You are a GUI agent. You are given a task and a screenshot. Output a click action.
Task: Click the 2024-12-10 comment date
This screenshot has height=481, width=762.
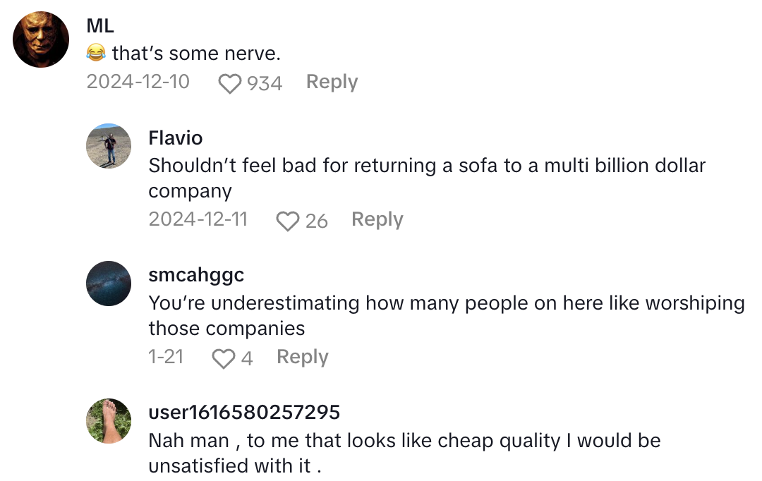pyautogui.click(x=138, y=83)
